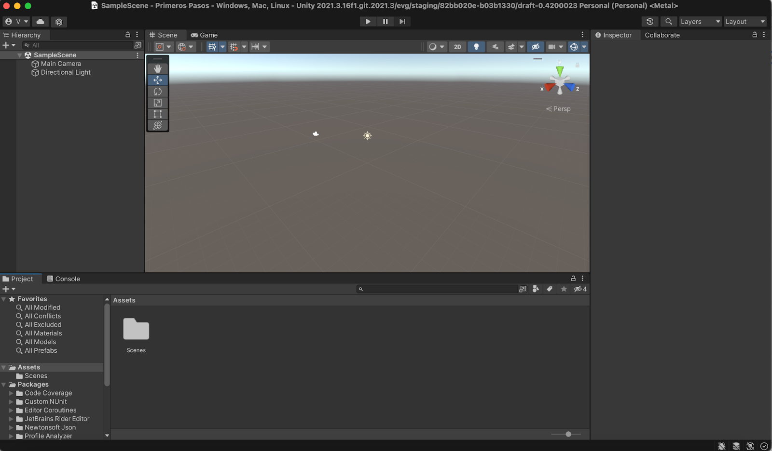The image size is (772, 451).
Task: Open Hierarchy create plus dropdown
Action: coord(9,45)
